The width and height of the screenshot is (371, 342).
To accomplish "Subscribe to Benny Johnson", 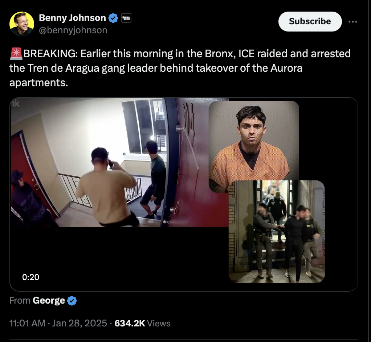I will [310, 21].
